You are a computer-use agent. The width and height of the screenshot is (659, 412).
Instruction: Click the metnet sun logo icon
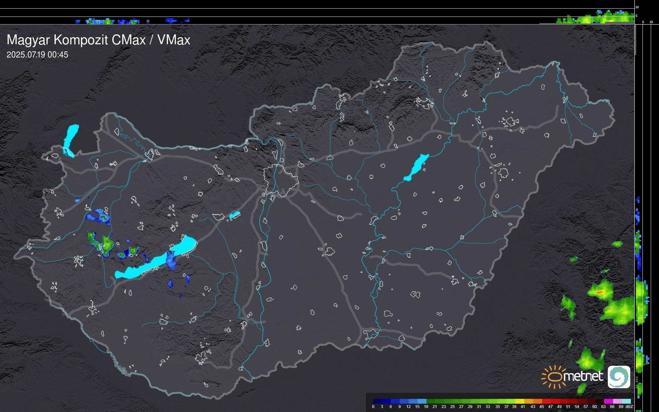[x=554, y=377]
